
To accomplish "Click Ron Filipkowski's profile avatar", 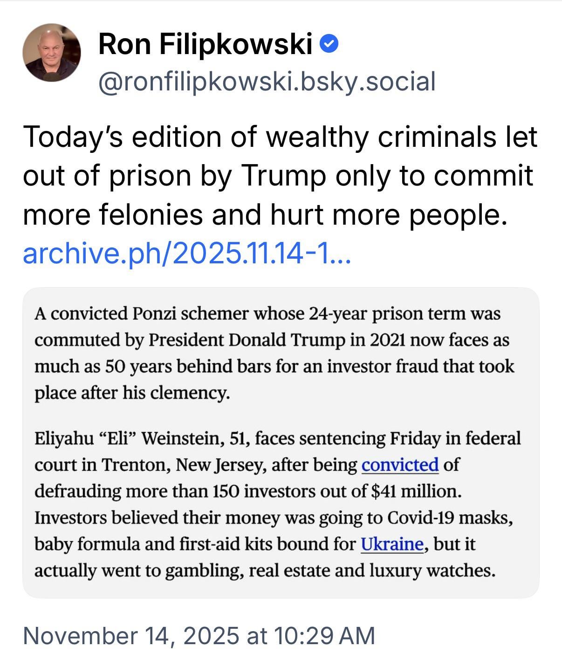I will click(x=51, y=53).
